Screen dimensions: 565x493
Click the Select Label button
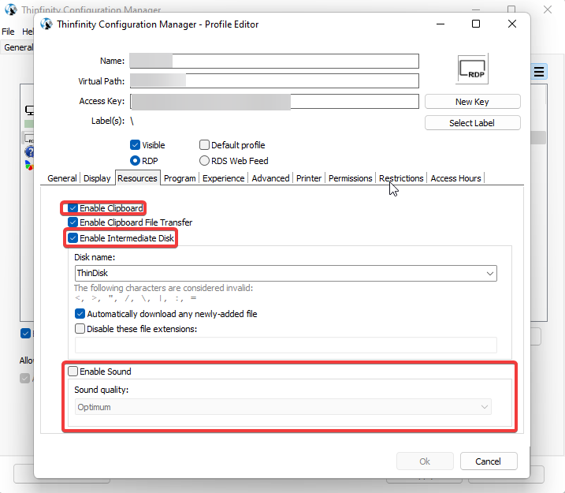pyautogui.click(x=472, y=123)
